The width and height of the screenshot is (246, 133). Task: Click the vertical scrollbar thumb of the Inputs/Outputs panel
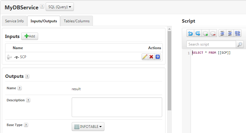[169, 71]
